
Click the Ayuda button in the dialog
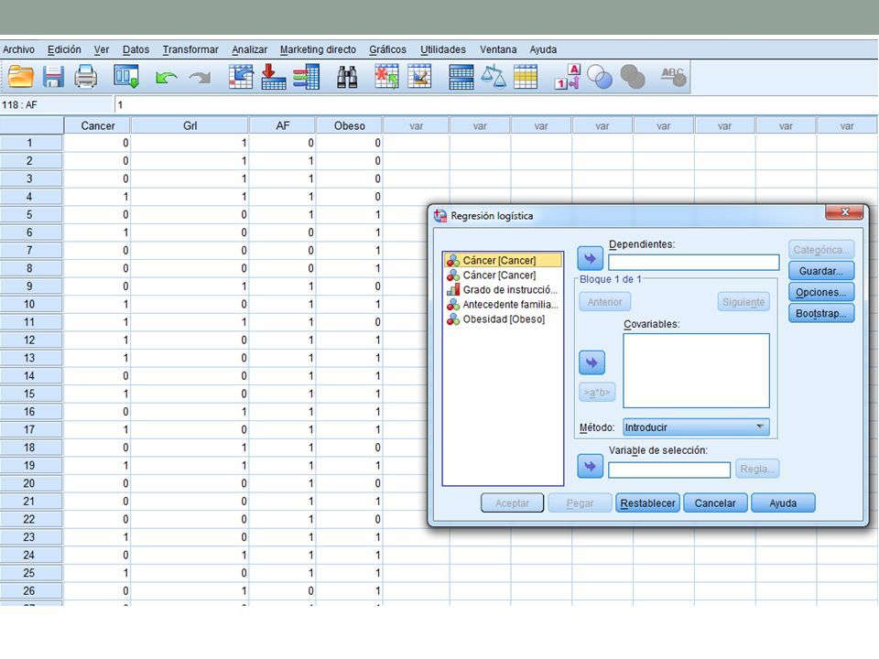(783, 503)
